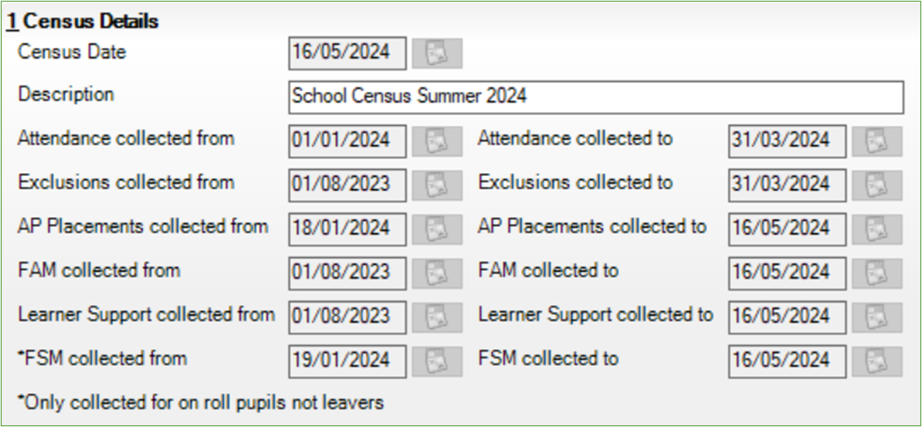Viewport: 922px width, 427px height.
Task: Click the Description text field
Action: point(596,96)
